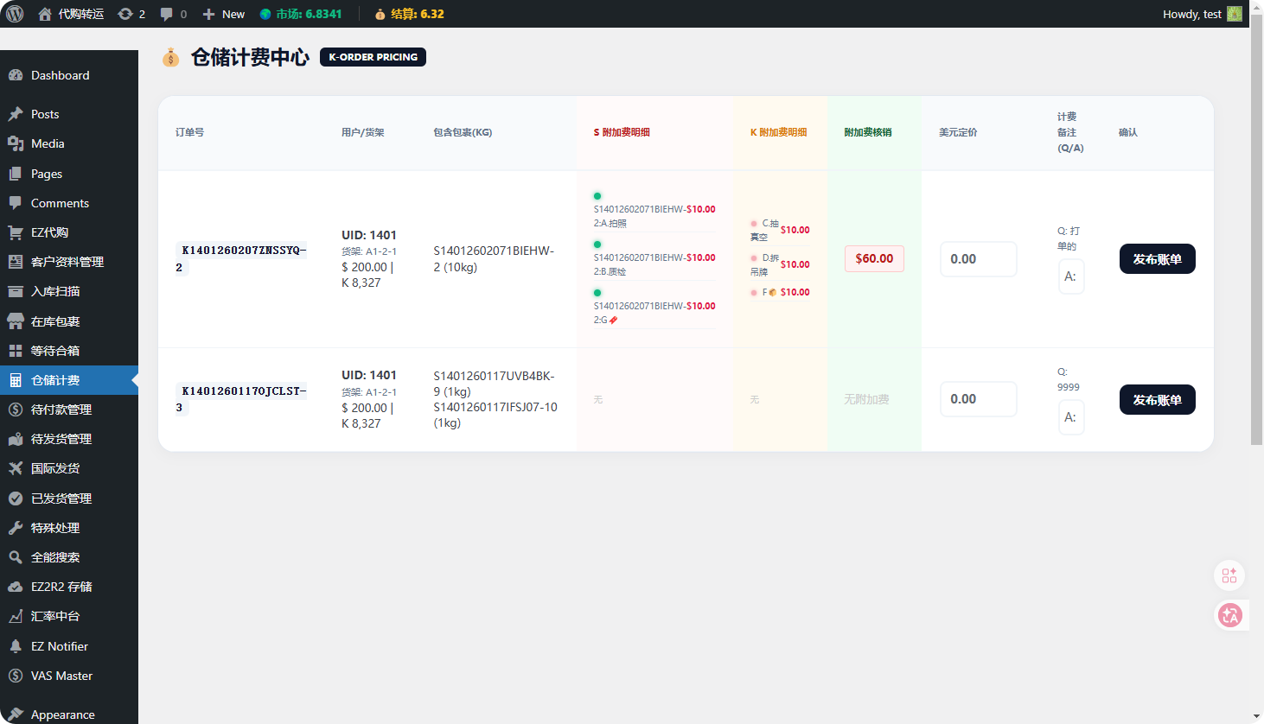Click the $60.00 surcharge total badge

(x=874, y=258)
